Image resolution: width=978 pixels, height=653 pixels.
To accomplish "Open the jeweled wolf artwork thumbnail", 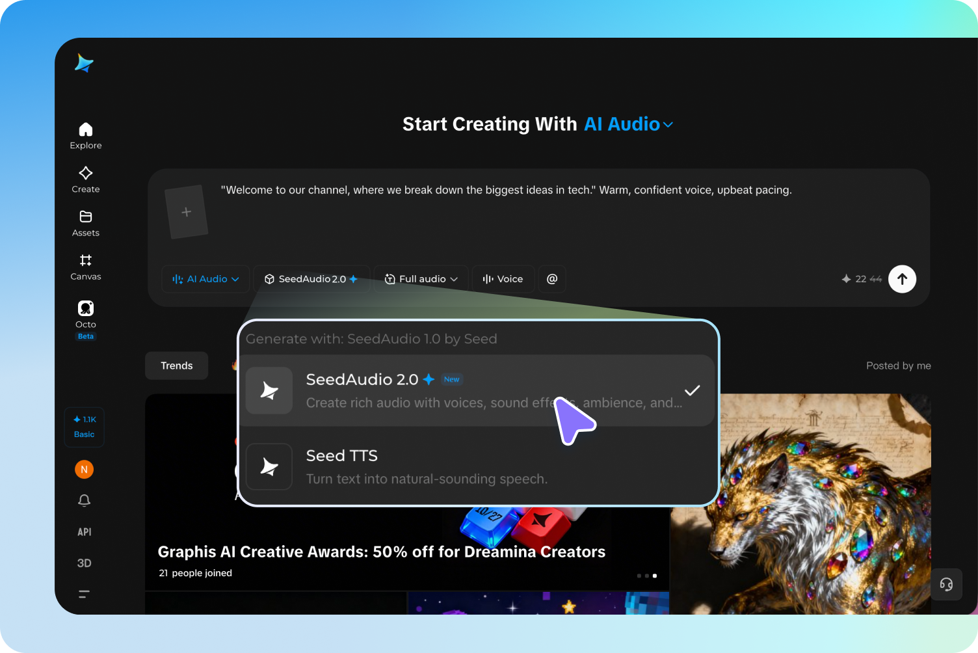I will (x=800, y=504).
